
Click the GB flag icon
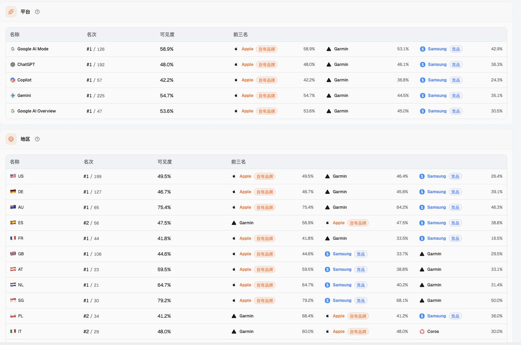[13, 254]
